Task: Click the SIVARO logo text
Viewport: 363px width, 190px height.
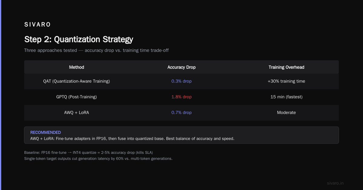Action: point(38,25)
